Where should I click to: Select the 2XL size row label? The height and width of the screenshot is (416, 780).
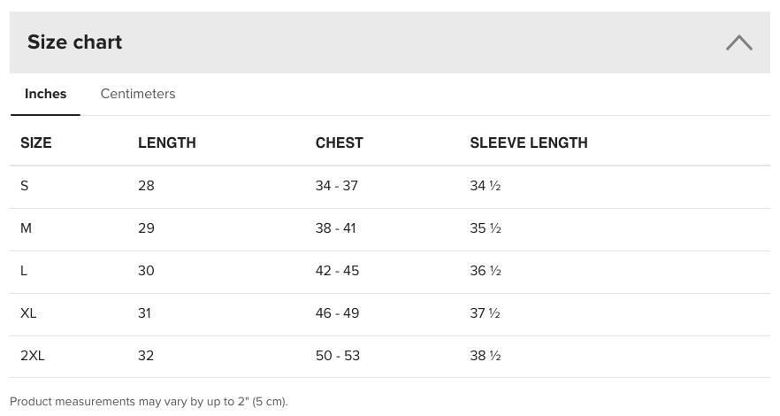pyautogui.click(x=33, y=356)
